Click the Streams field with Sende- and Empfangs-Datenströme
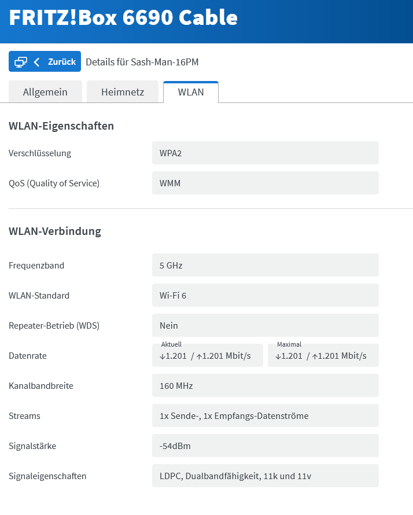The width and height of the screenshot is (413, 515). coord(265,416)
